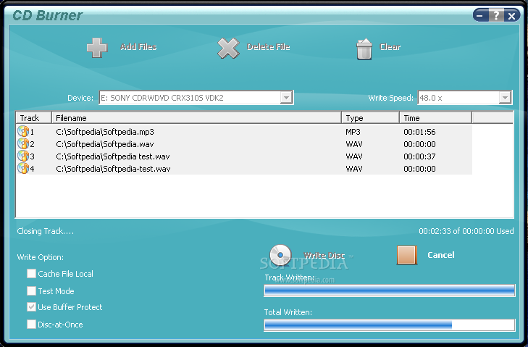
Task: Click the disc icon beside Write Disc
Action: point(280,255)
